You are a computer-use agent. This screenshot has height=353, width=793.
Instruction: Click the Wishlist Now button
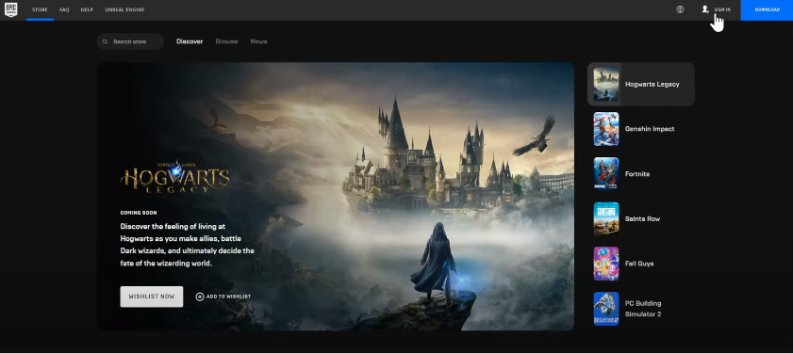click(152, 297)
